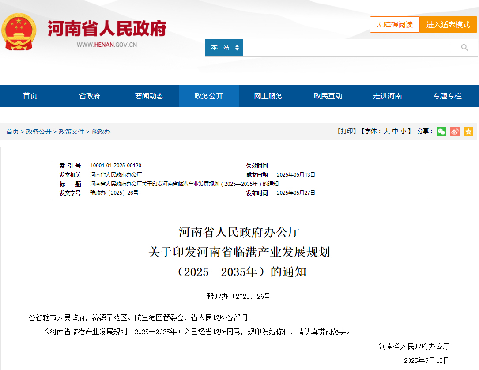The height and width of the screenshot is (370, 479).
Task: Select the 小 font size option
Action: coord(404,132)
